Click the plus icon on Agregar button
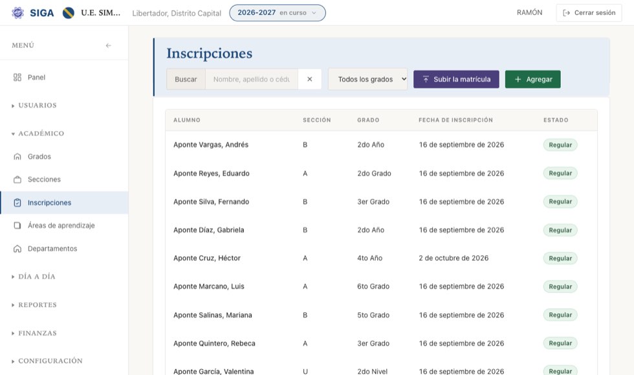Viewport: 634px width, 375px height. (x=518, y=80)
